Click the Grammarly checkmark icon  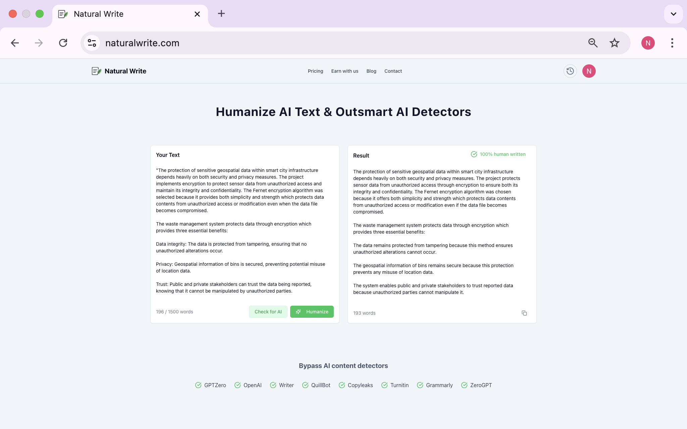pos(420,385)
